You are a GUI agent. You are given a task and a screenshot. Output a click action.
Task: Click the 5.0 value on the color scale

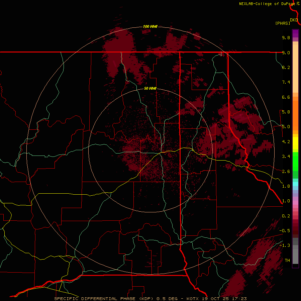(286, 127)
